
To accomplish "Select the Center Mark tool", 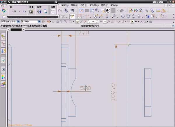I will coord(123,16).
